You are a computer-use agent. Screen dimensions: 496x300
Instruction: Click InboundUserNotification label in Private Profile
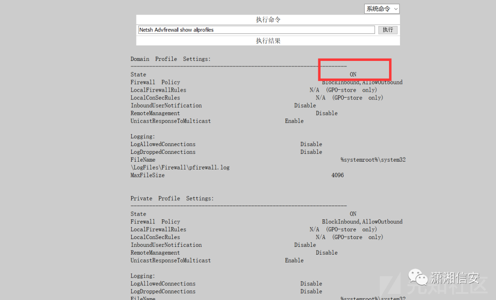[x=166, y=245]
